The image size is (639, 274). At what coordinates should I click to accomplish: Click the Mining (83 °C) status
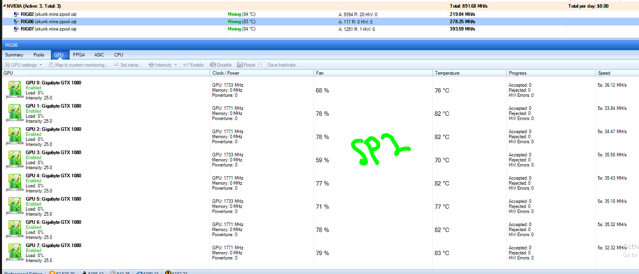tap(241, 21)
